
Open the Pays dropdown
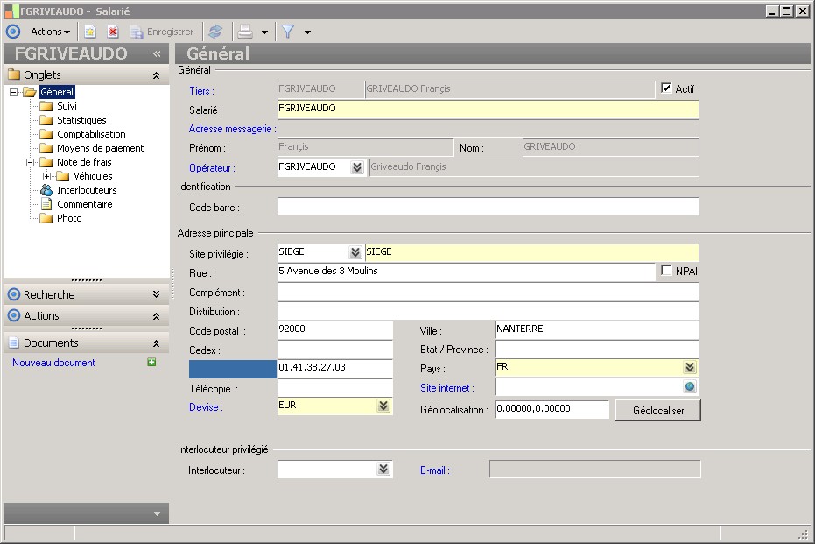coord(690,368)
